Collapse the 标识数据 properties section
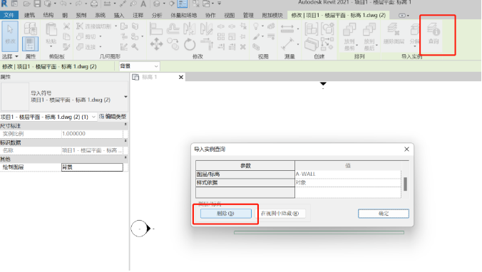 pos(125,141)
